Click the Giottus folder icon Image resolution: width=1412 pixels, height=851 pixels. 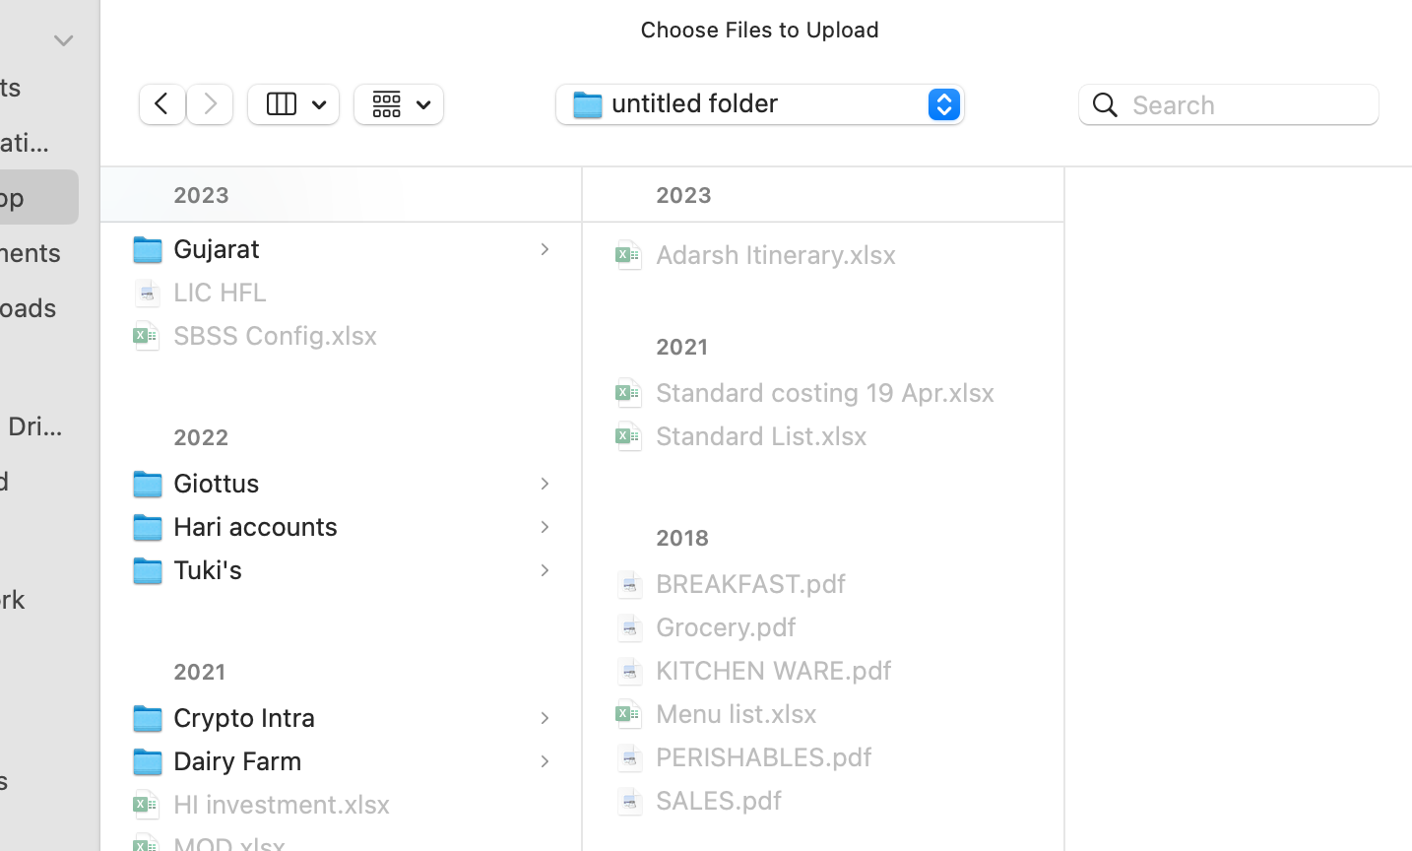click(x=148, y=484)
